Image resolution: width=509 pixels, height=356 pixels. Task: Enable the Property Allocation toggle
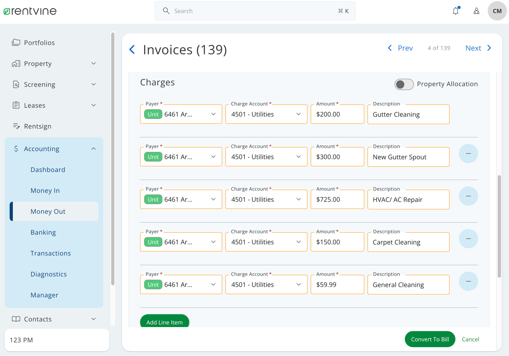click(x=404, y=84)
